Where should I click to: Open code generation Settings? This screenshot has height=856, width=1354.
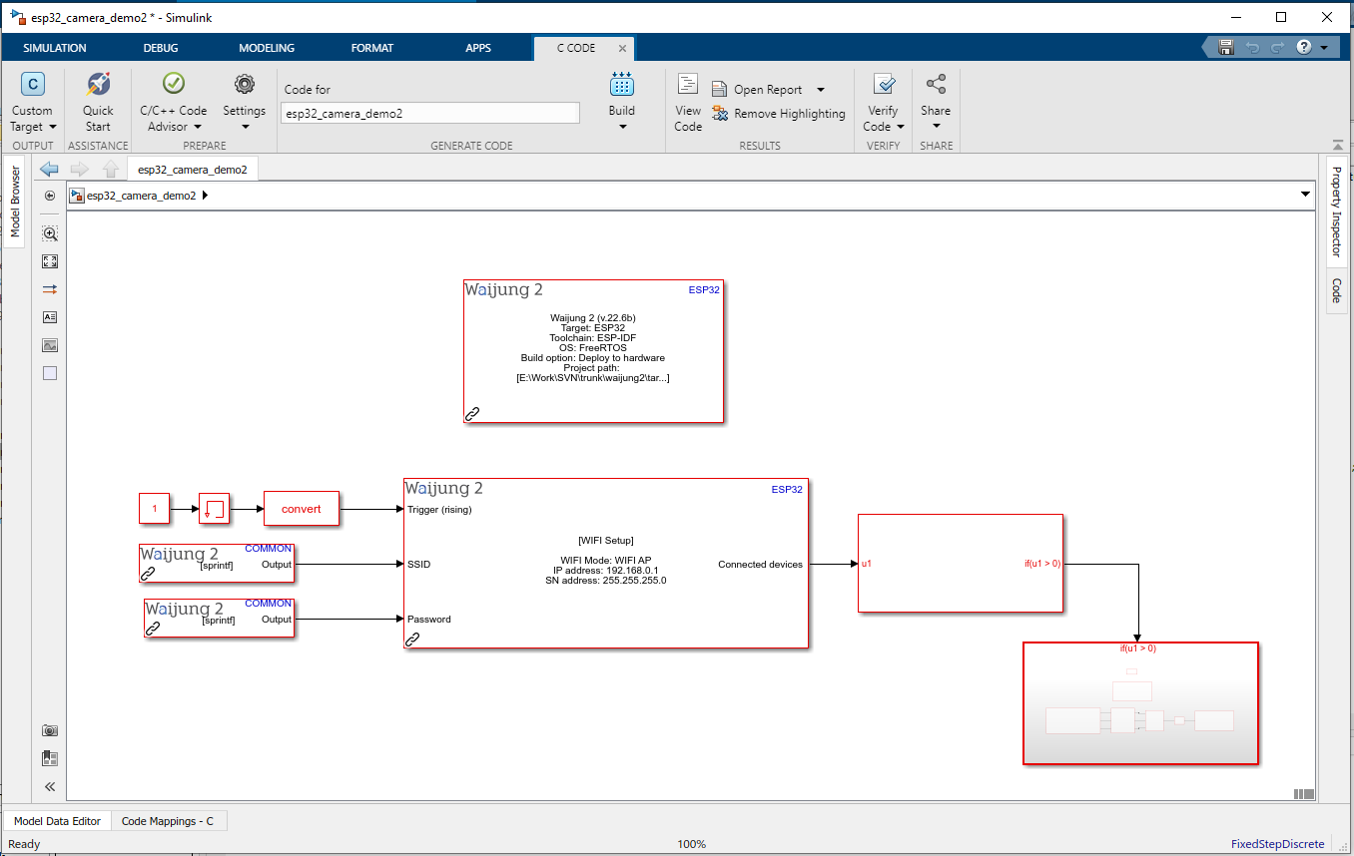click(244, 102)
